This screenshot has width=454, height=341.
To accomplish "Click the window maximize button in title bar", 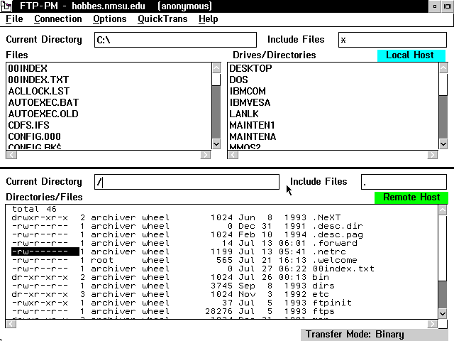I will point(448,6).
